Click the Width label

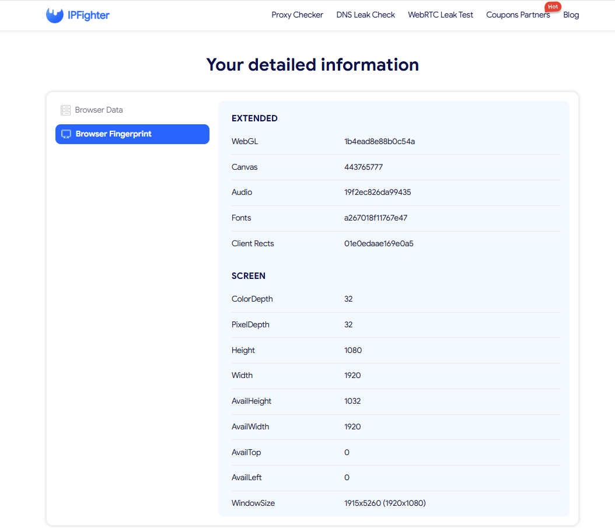pos(242,375)
